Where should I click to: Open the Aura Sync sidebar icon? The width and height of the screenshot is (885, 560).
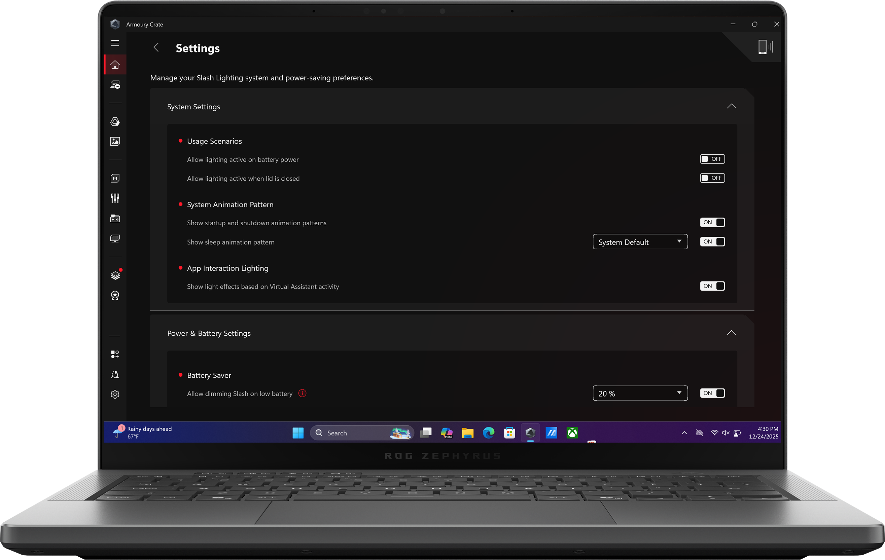(115, 122)
